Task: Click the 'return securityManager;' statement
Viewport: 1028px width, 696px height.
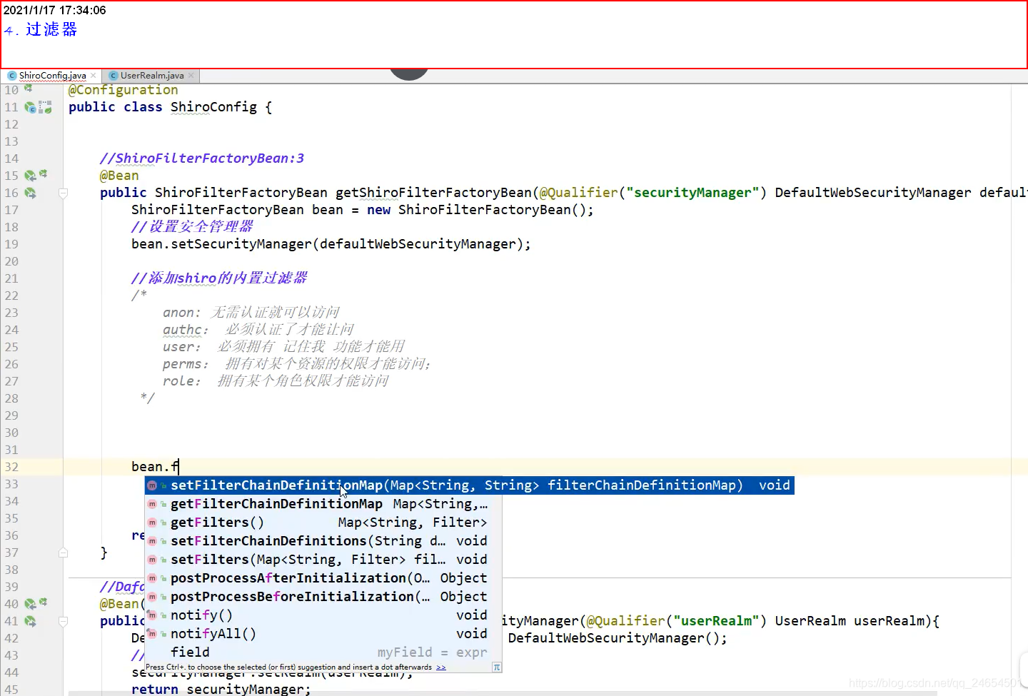Action: coord(221,689)
